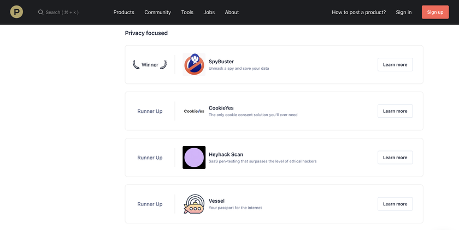This screenshot has height=230, width=459.
Task: Click the gold P site logo
Action: pos(16,12)
